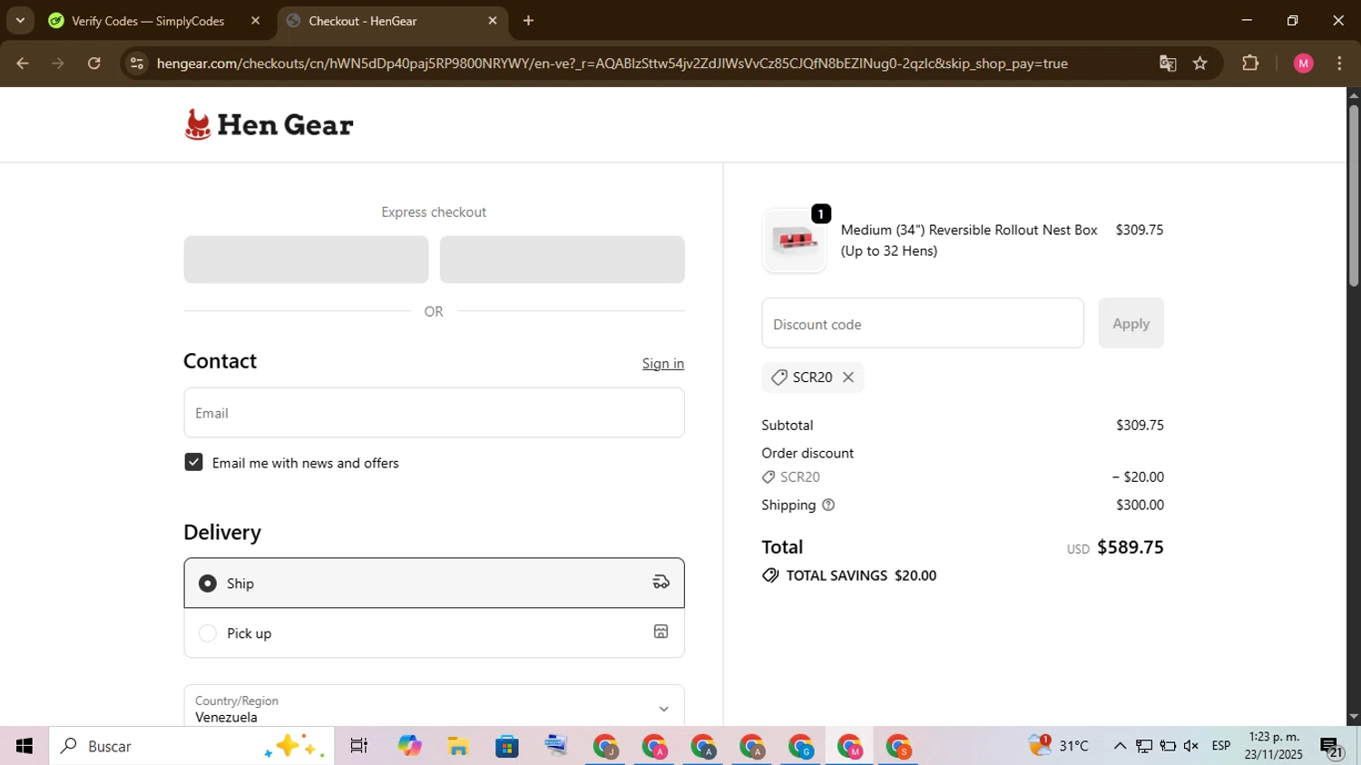The height and width of the screenshot is (765, 1361).
Task: Click the network tray icon
Action: coord(1144,746)
